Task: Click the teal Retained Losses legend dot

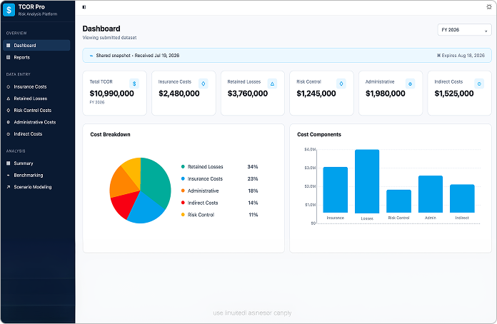Action: [x=183, y=166]
